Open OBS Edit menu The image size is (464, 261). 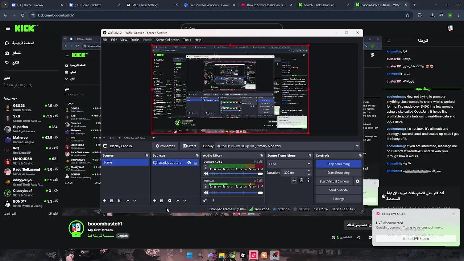coord(114,40)
